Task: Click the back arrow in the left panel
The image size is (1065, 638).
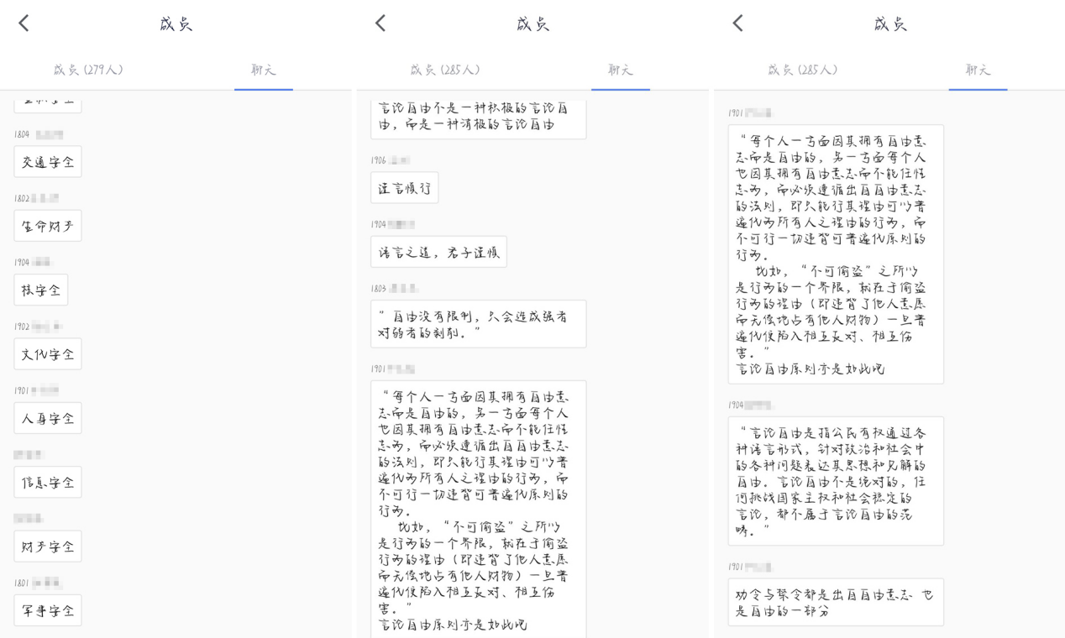Action: [x=24, y=24]
